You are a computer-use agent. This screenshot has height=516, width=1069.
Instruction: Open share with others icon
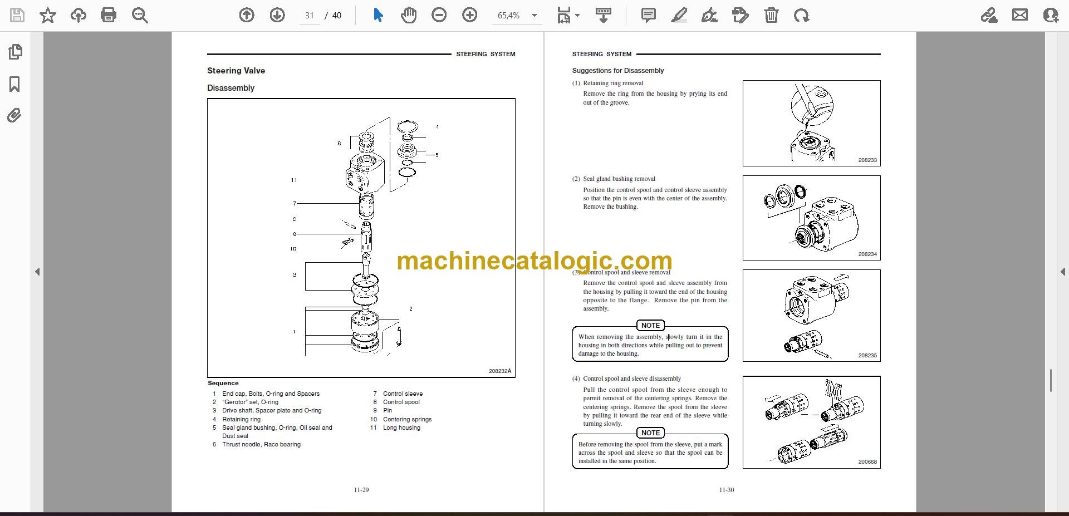click(x=1051, y=15)
